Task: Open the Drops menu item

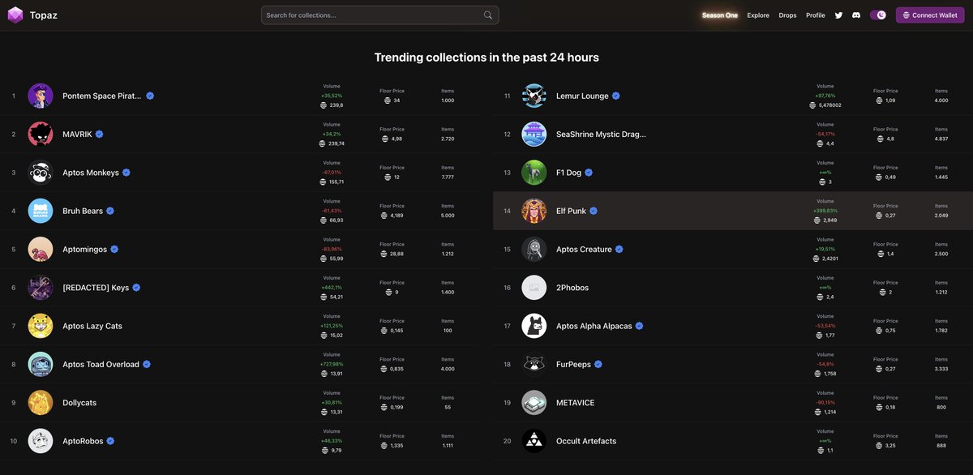Action: point(788,15)
